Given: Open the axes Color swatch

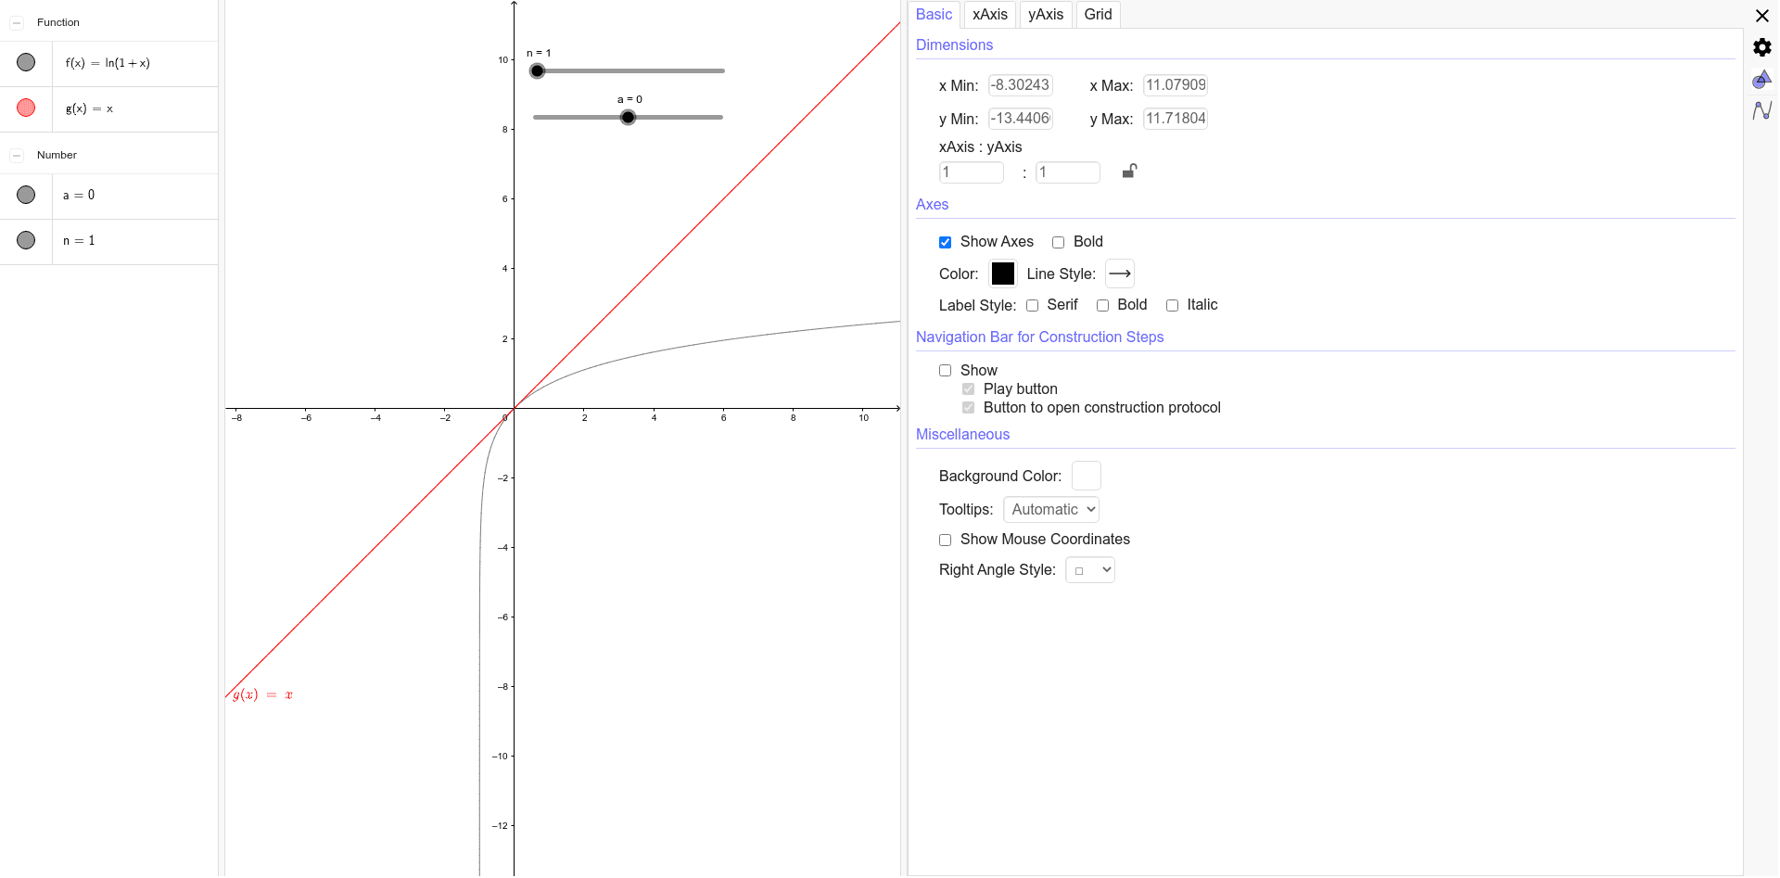Looking at the screenshot, I should (x=1003, y=274).
